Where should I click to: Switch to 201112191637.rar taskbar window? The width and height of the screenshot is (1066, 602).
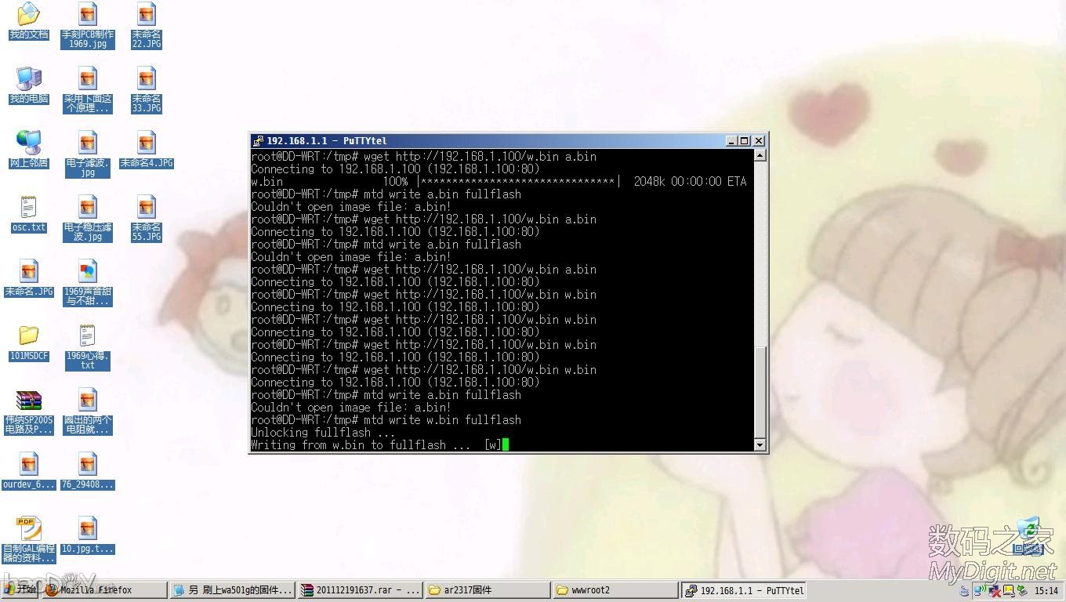pyautogui.click(x=359, y=590)
